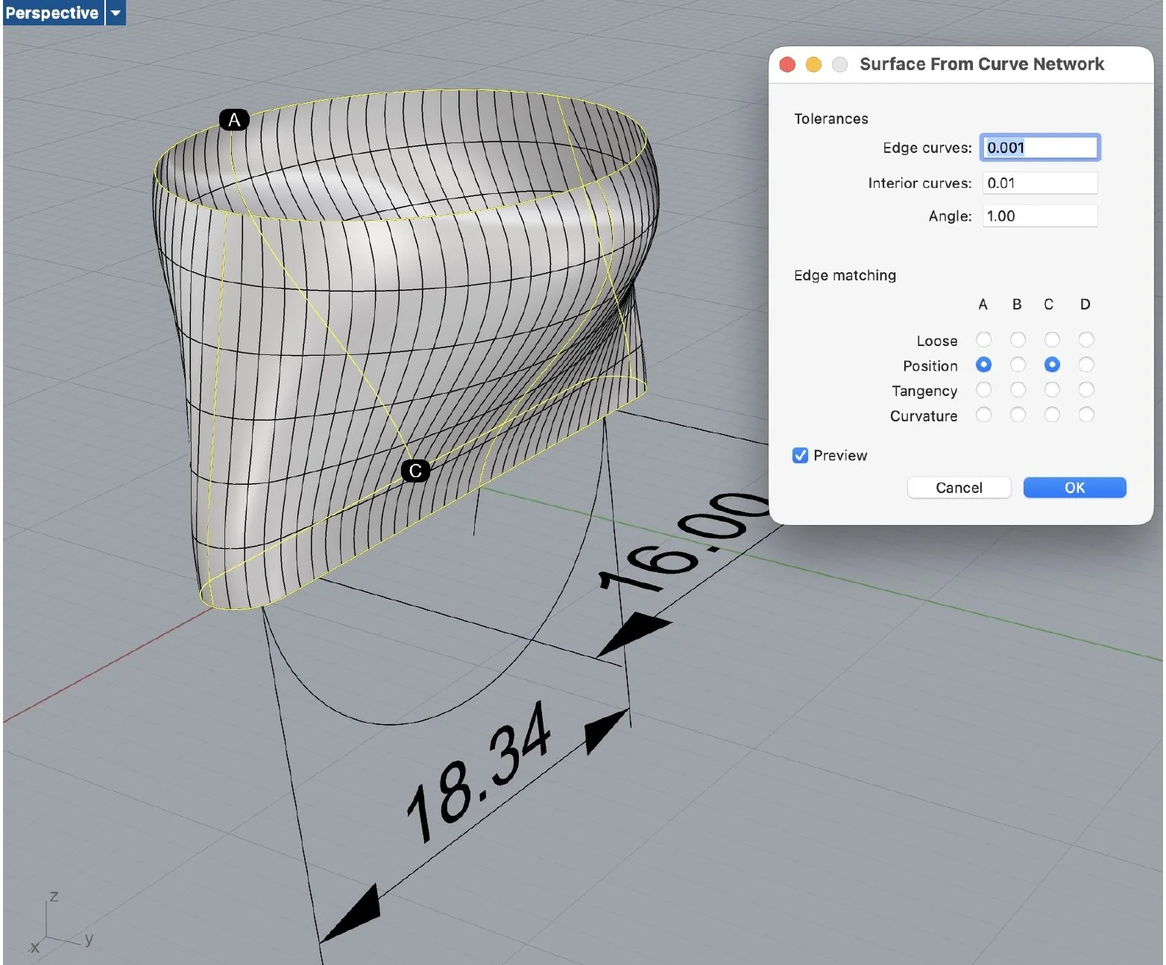1166x965 pixels.
Task: Click the Interior curves tolerance field
Action: (1040, 183)
